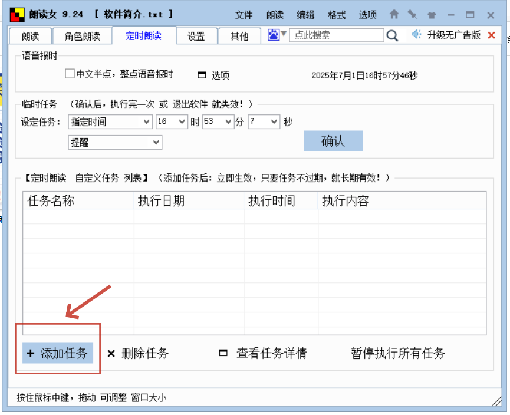Click the home icon in the title bar
This screenshot has height=415, width=510.
tap(394, 14)
